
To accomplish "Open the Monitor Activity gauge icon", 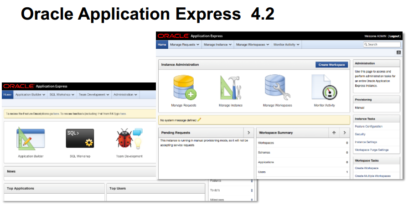I will click(x=324, y=88).
